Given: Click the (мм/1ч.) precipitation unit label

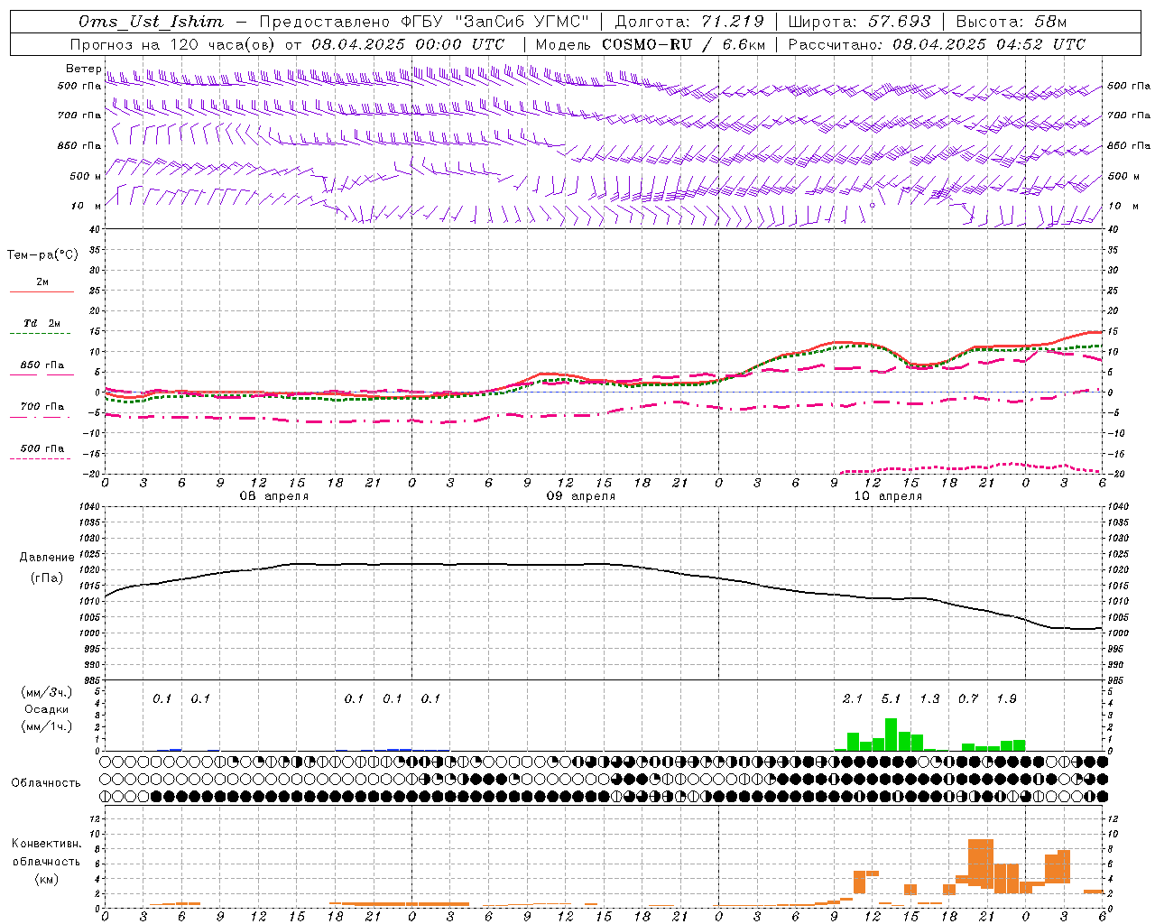Looking at the screenshot, I should click(47, 726).
